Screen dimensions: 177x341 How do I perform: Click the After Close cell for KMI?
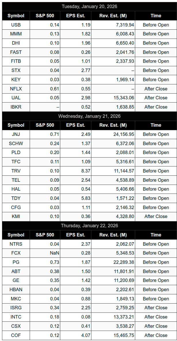coord(156,216)
